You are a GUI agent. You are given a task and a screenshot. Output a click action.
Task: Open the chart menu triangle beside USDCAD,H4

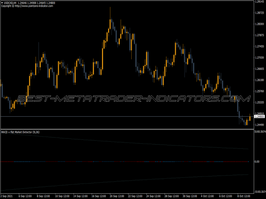point(2,3)
